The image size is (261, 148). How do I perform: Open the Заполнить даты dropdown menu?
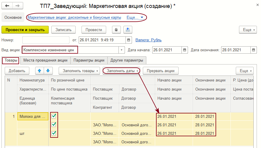click(x=121, y=71)
